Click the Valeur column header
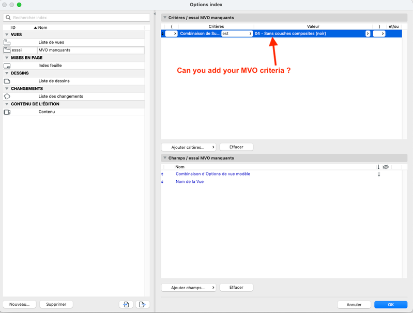The image size is (413, 313). click(x=313, y=26)
